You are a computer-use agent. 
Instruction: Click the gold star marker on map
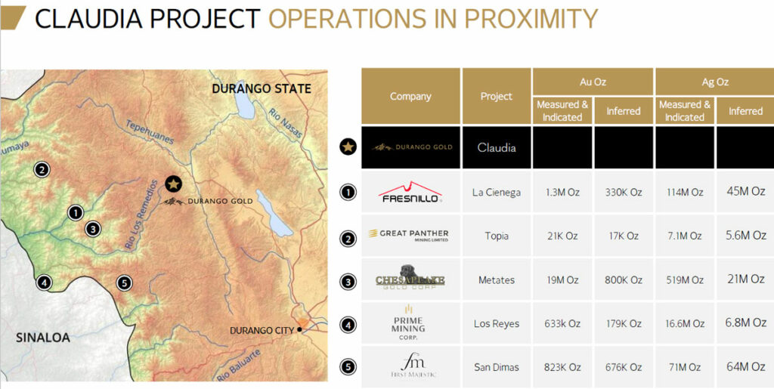coord(173,184)
